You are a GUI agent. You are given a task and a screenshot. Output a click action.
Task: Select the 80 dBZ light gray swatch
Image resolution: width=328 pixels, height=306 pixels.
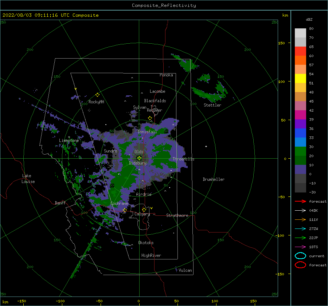[300, 33]
